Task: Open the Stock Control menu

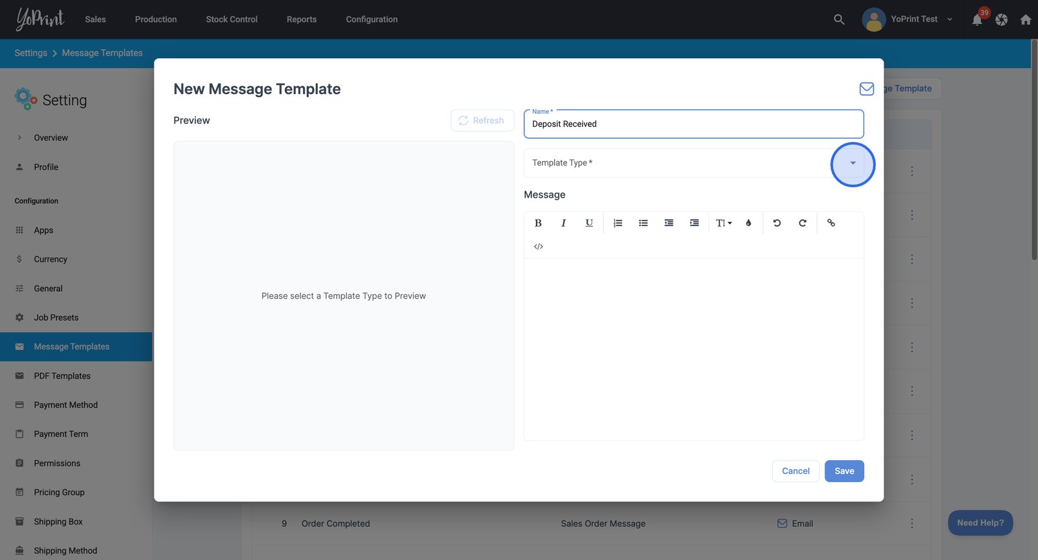Action: pyautogui.click(x=232, y=19)
